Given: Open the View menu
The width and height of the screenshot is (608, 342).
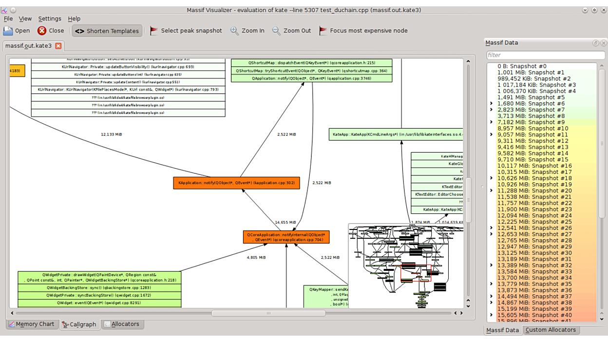Looking at the screenshot, I should [x=25, y=19].
